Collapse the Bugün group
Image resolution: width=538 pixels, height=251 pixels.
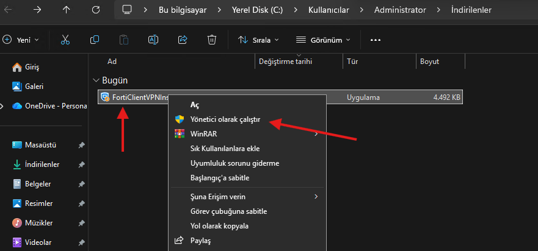tap(95, 80)
